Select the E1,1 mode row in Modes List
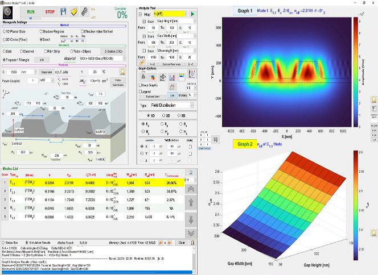 (x=85, y=184)
